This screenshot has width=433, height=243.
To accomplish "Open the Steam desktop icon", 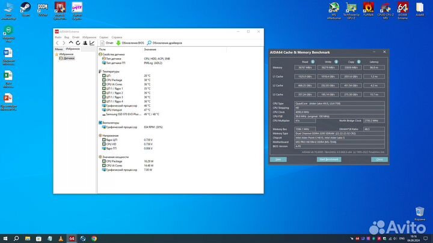I will [25, 9].
